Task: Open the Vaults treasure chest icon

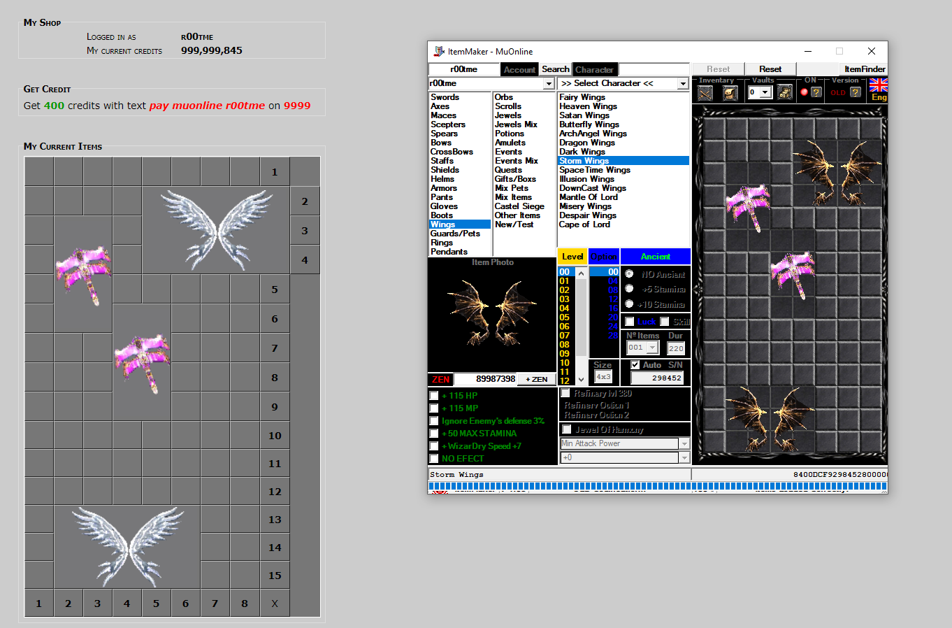Action: click(786, 92)
